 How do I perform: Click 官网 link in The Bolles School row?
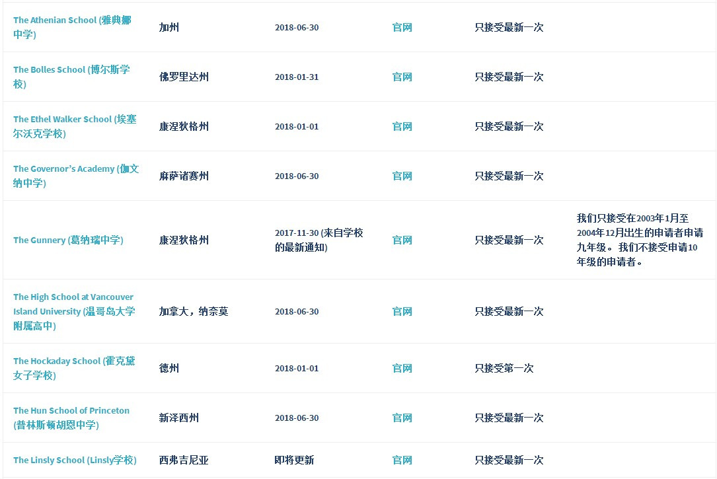coord(402,77)
